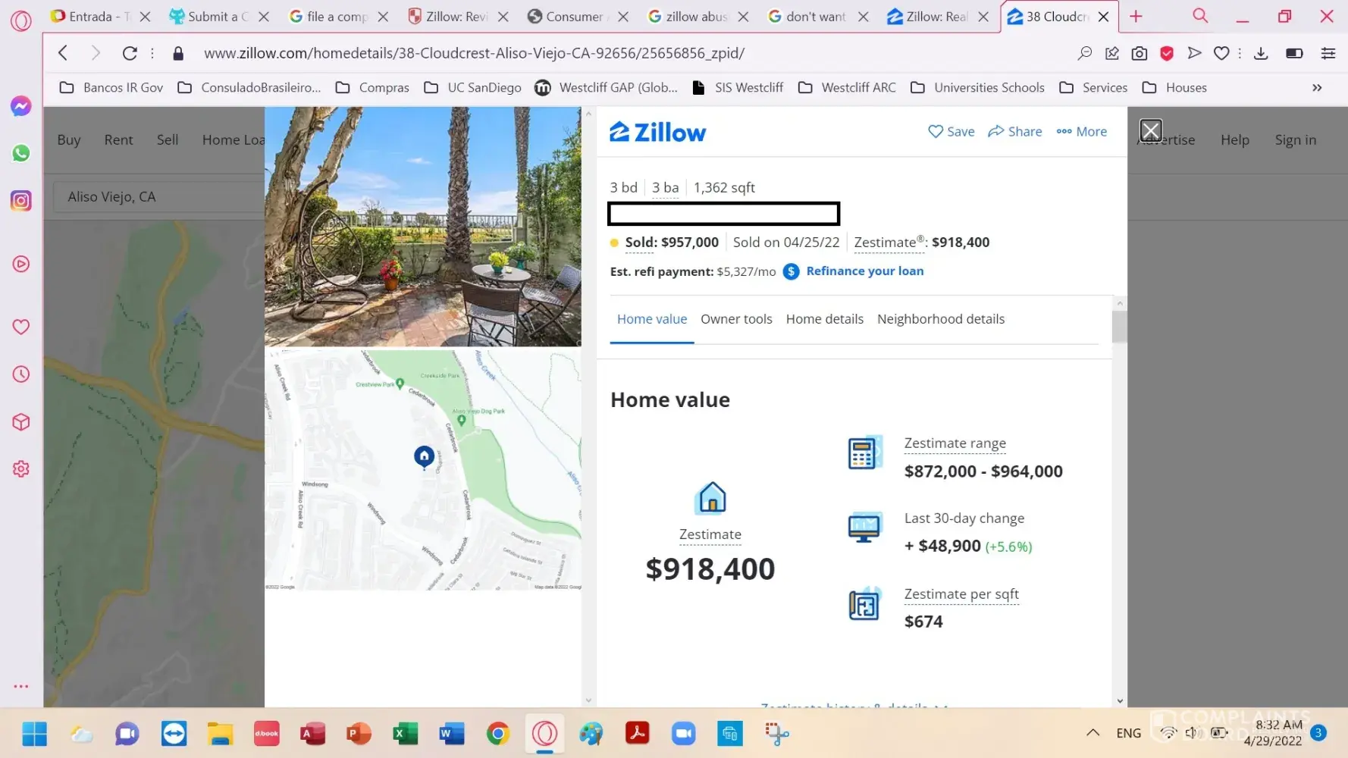Open the downloads arrow icon
1348x758 pixels.
point(1261,53)
